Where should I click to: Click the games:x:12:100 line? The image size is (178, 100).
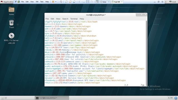71,45
